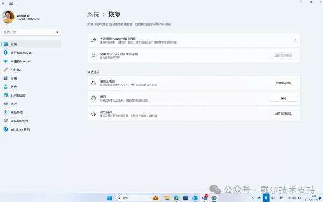The image size is (323, 202).
Task: Select 系统 in the sidebar
Action: click(x=31, y=44)
